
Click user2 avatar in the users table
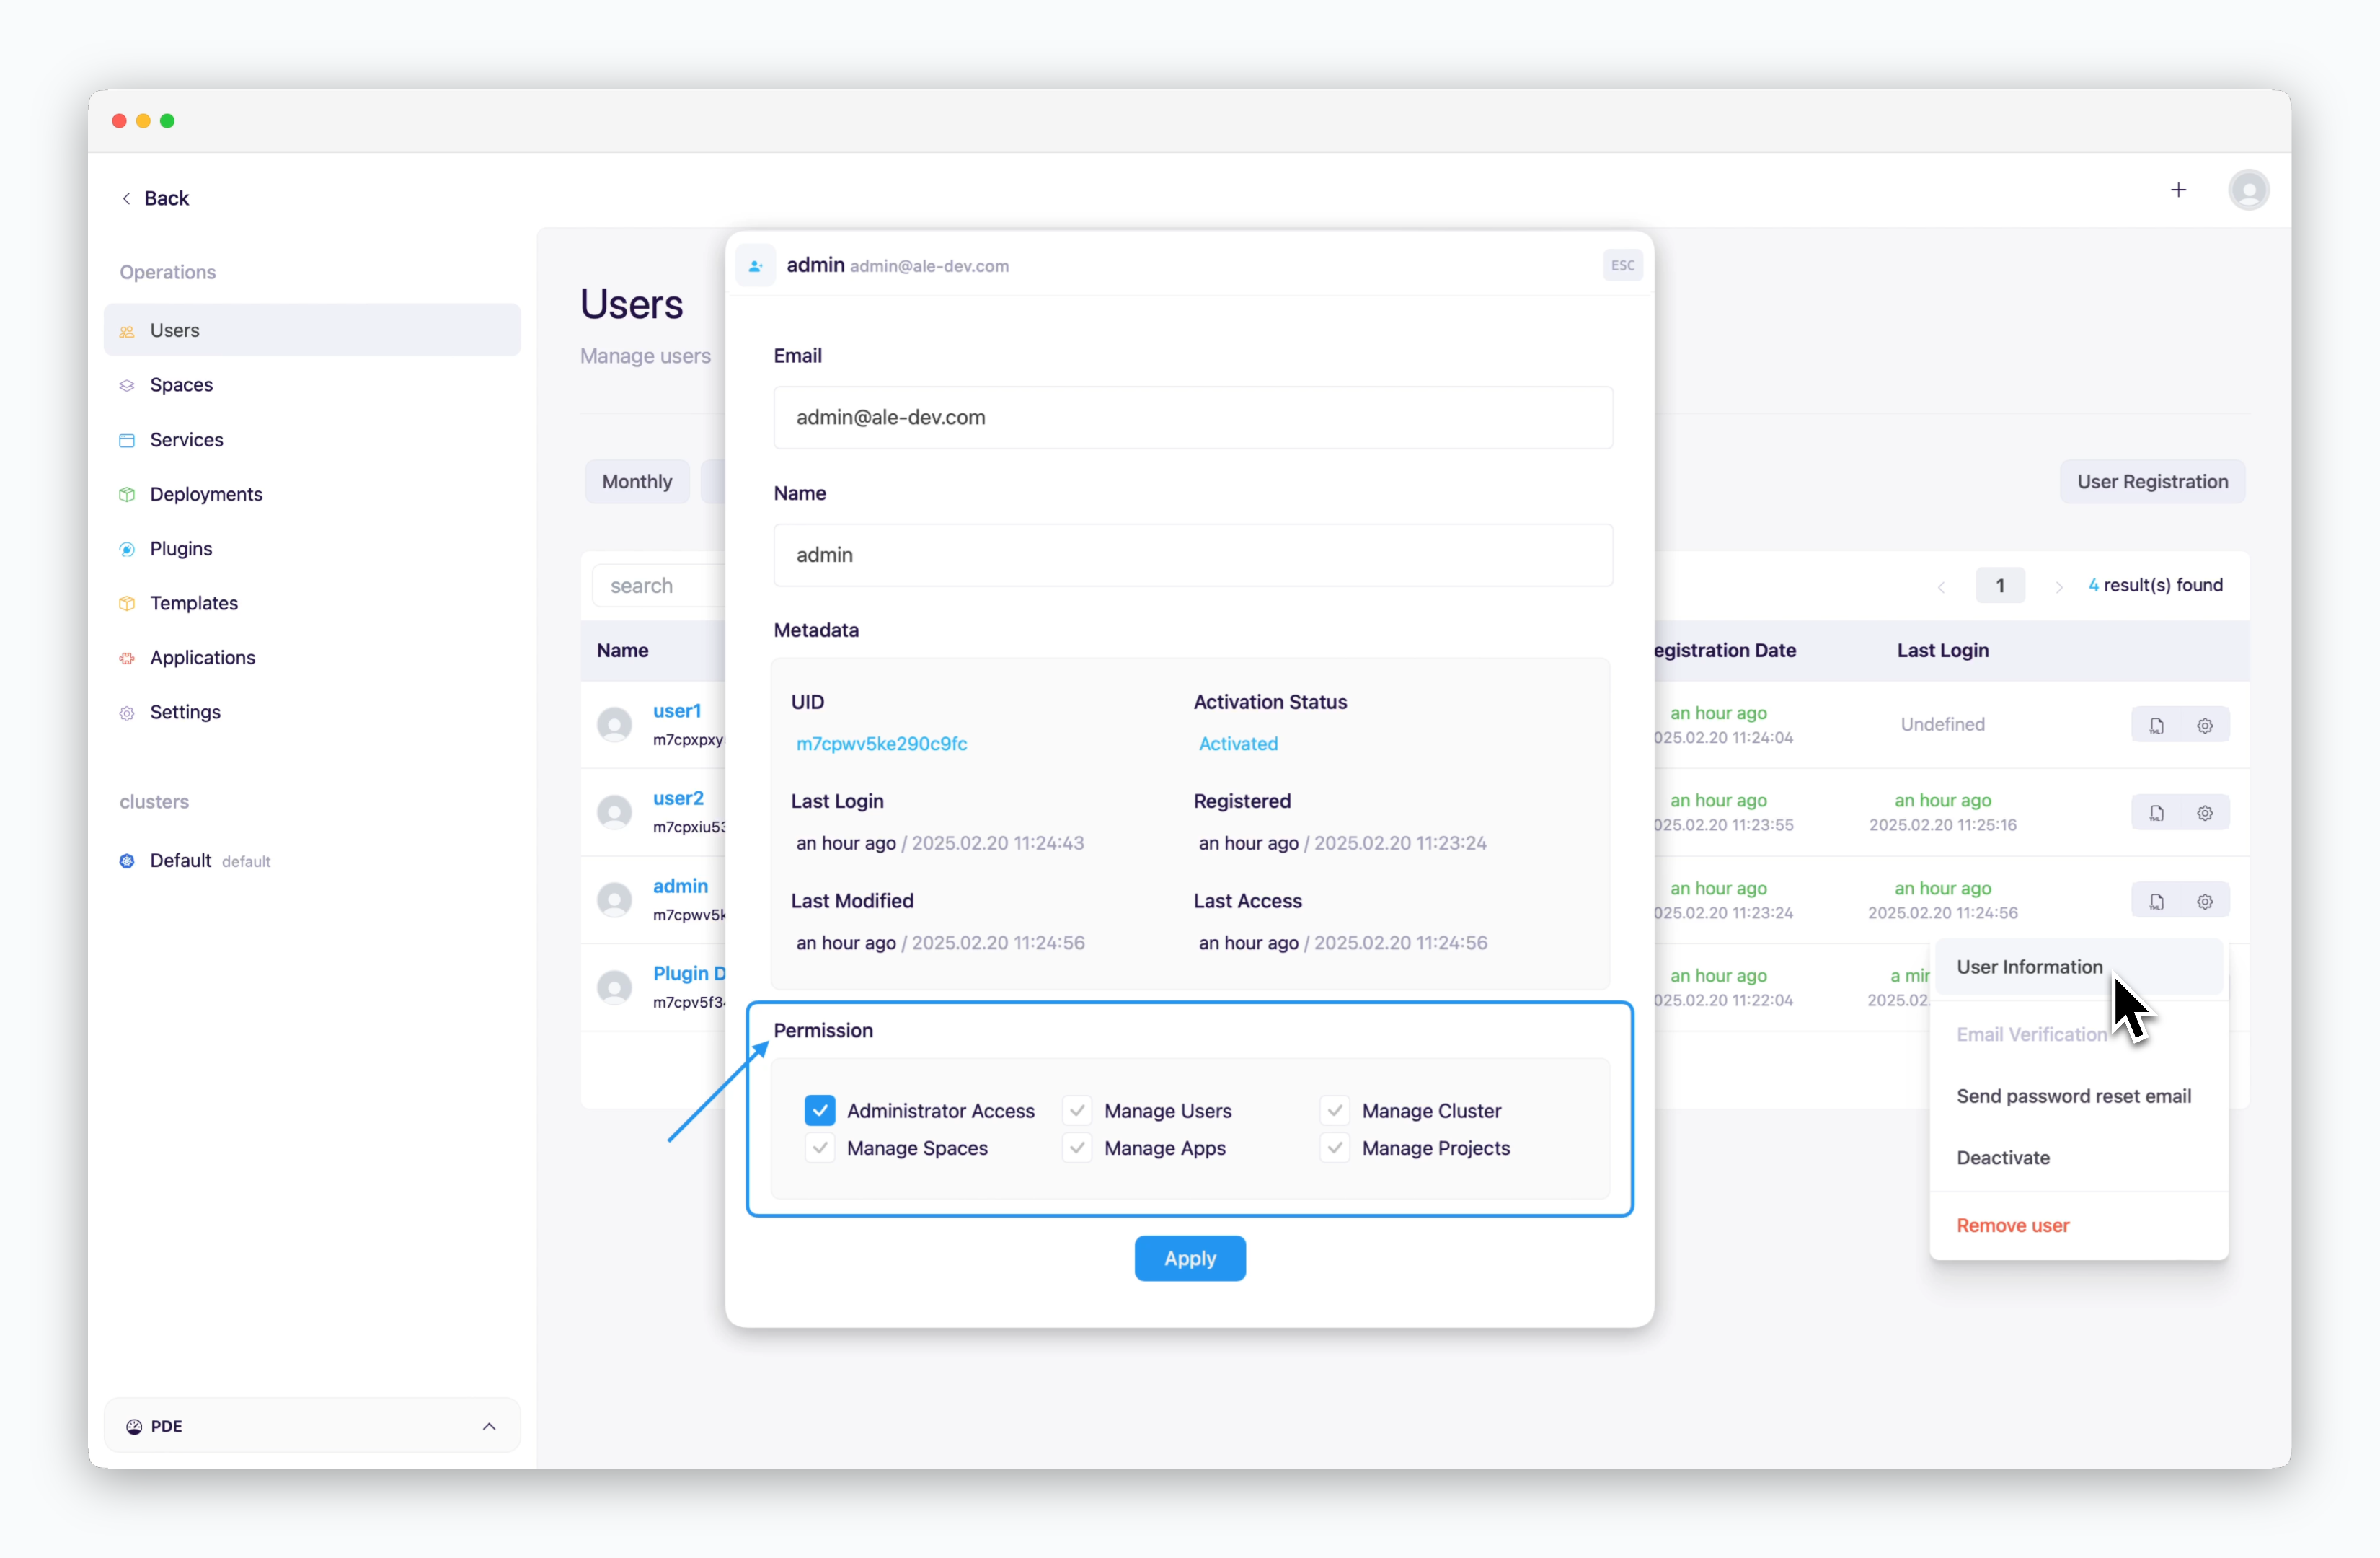tap(614, 811)
